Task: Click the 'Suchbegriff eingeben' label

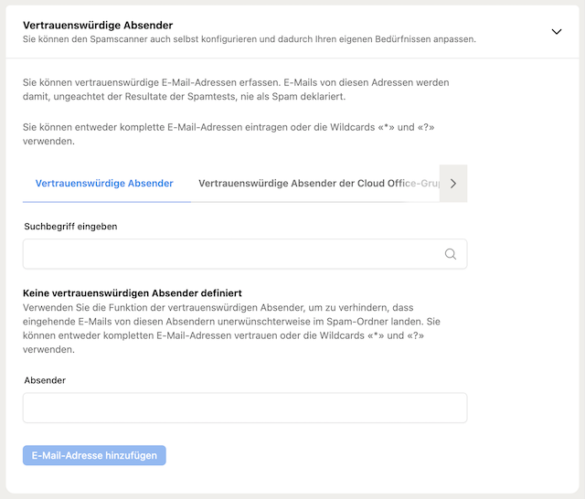Action: click(x=71, y=227)
